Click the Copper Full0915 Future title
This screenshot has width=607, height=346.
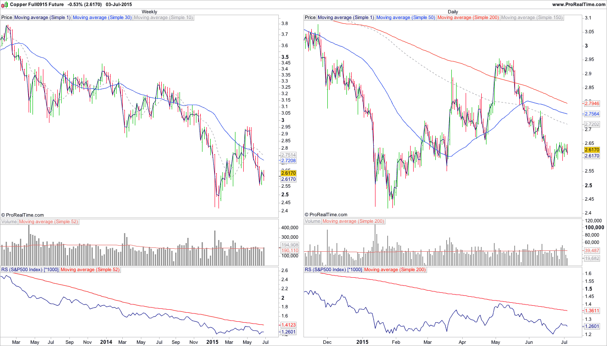(x=36, y=4)
